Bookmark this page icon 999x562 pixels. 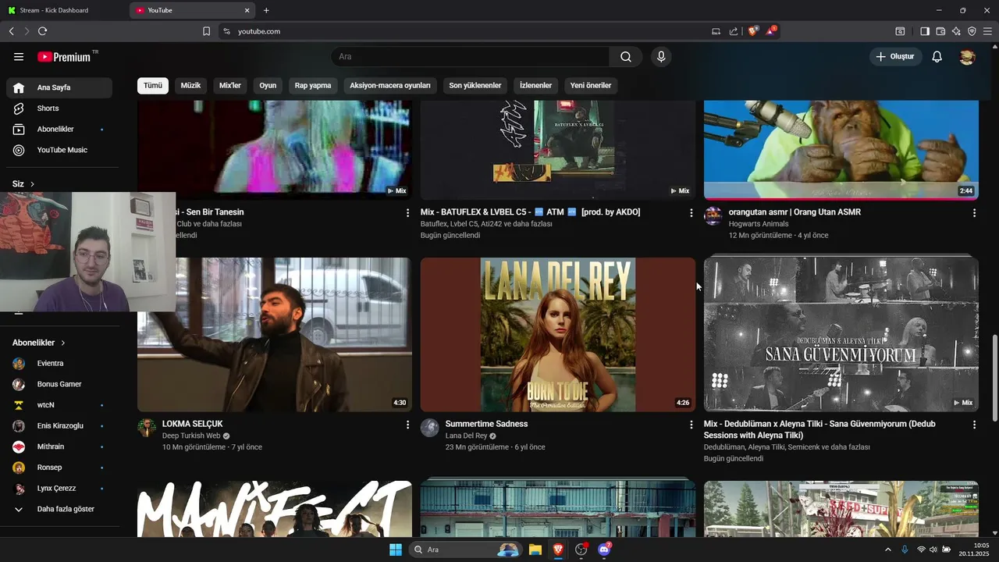(206, 31)
